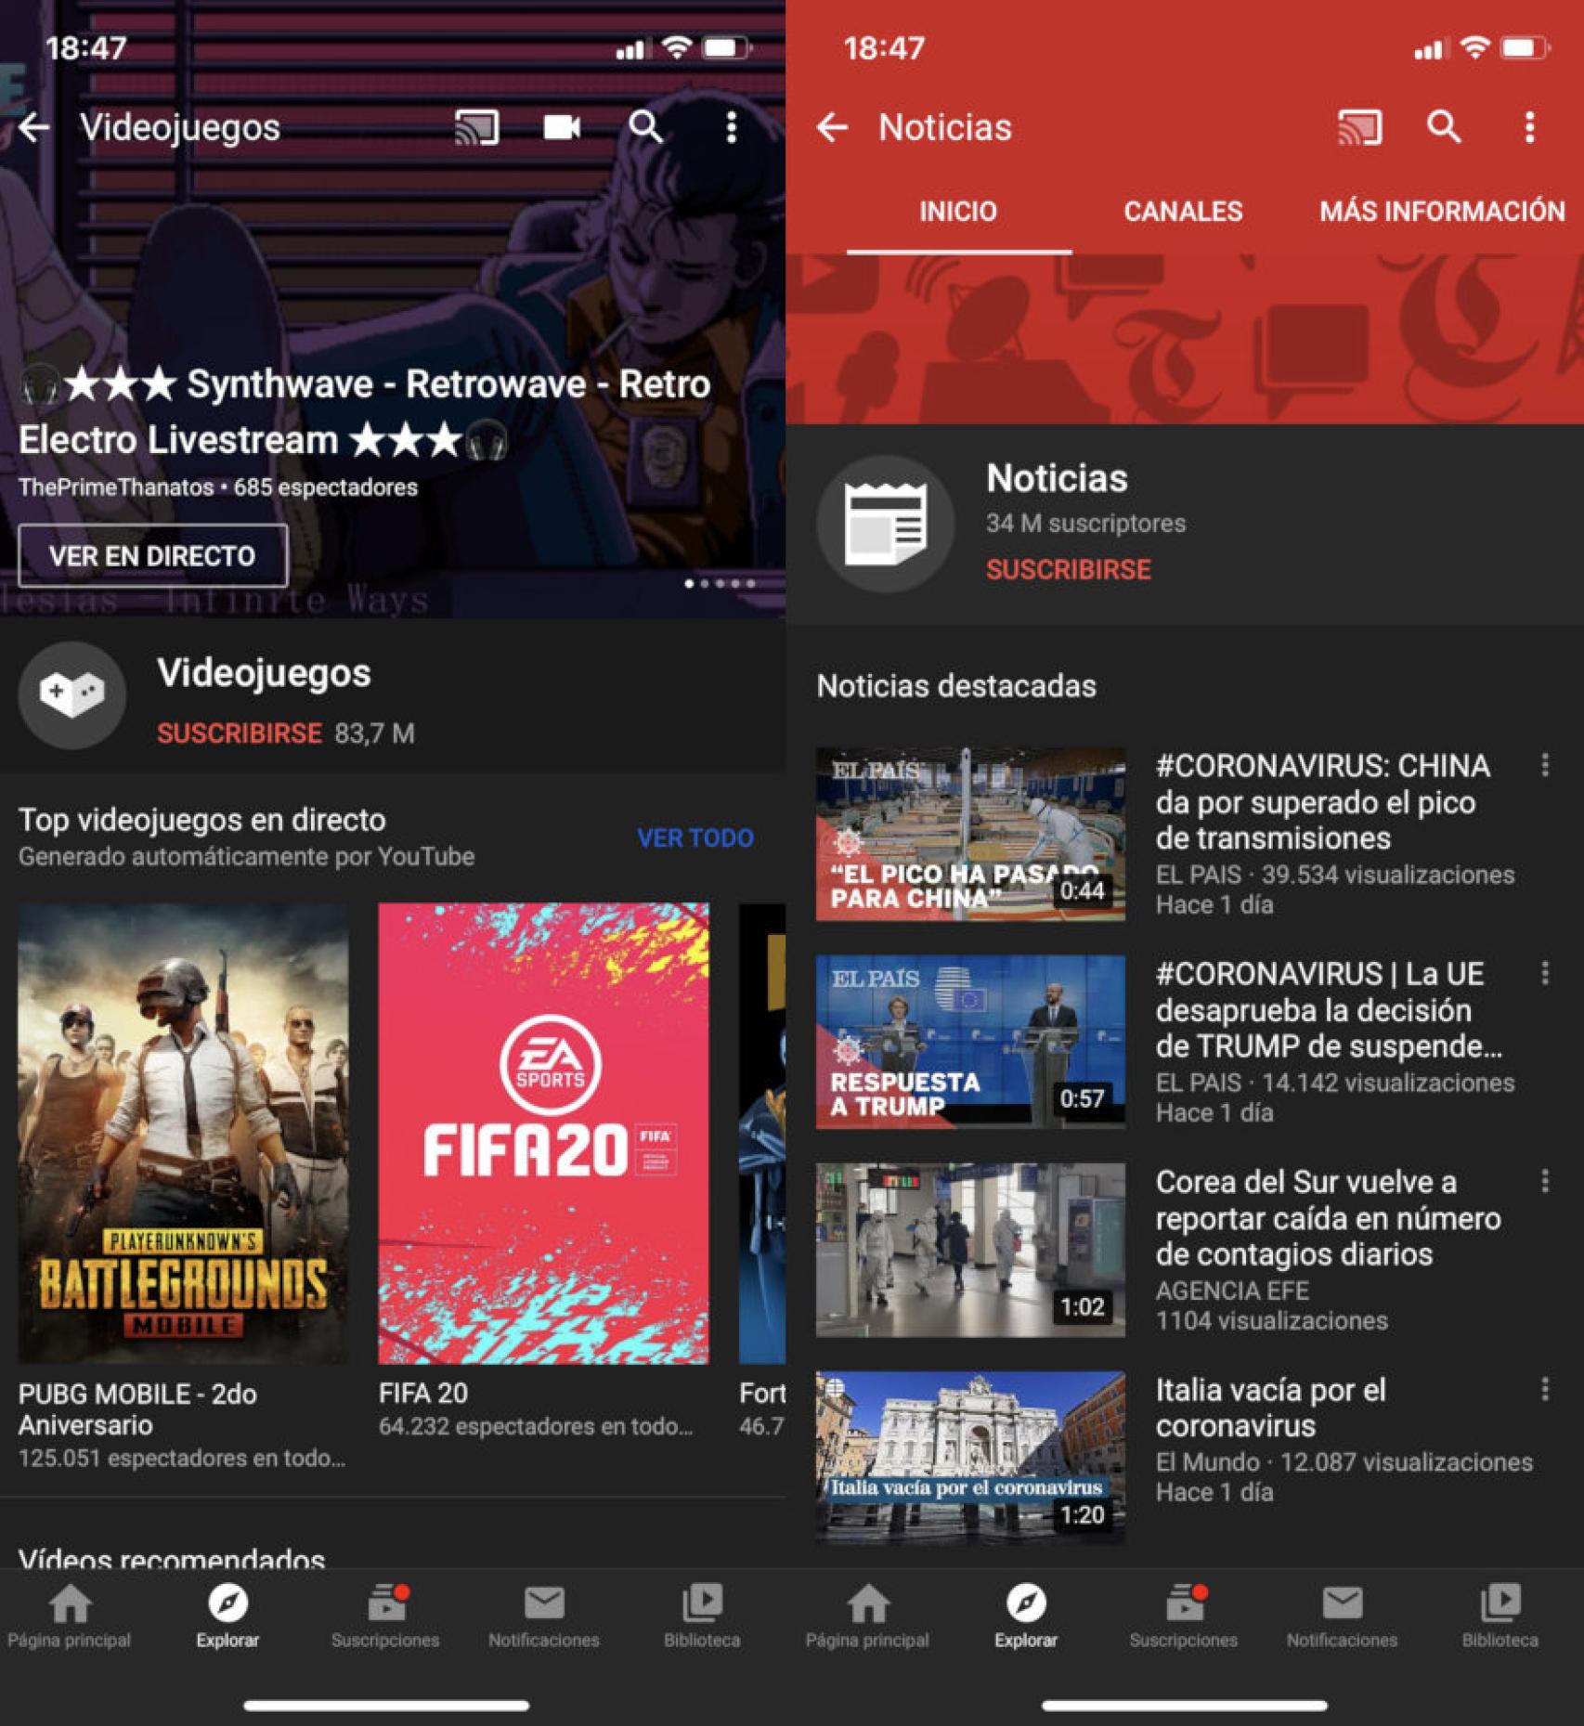This screenshot has width=1584, height=1726.
Task: Switch to the CANALES tab
Action: (x=1183, y=212)
